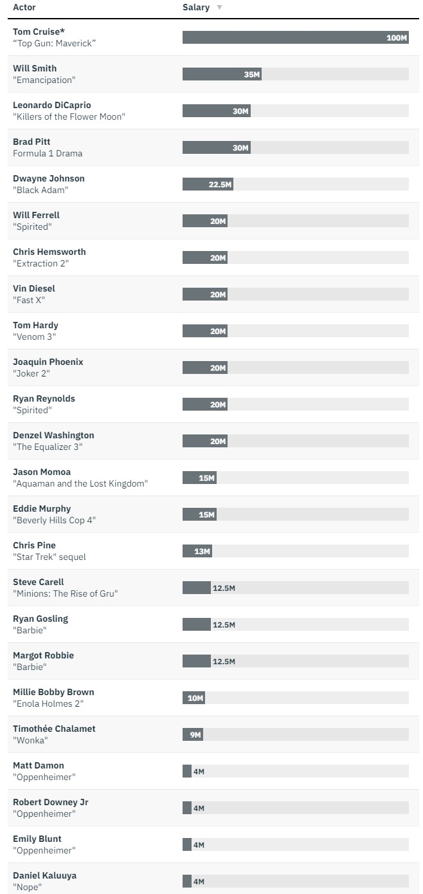Click Timothée Chalamet's name
Image resolution: width=423 pixels, height=894 pixels.
tap(54, 729)
